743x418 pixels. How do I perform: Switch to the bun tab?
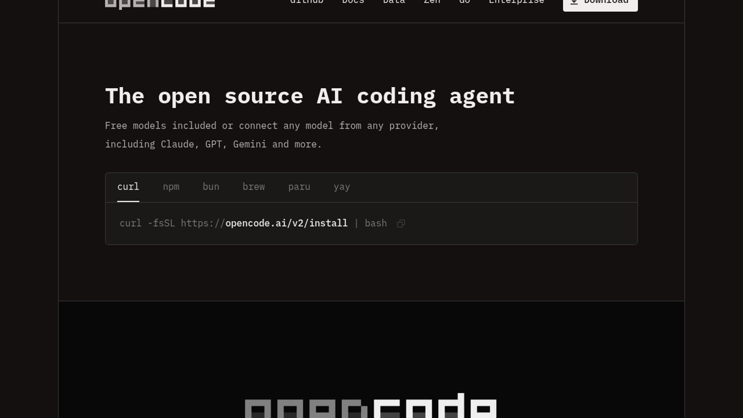tap(211, 187)
